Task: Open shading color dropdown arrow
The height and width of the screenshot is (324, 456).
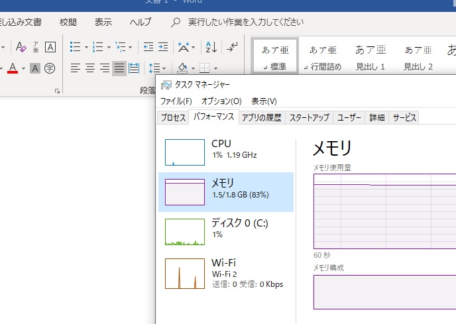Action: point(193,69)
